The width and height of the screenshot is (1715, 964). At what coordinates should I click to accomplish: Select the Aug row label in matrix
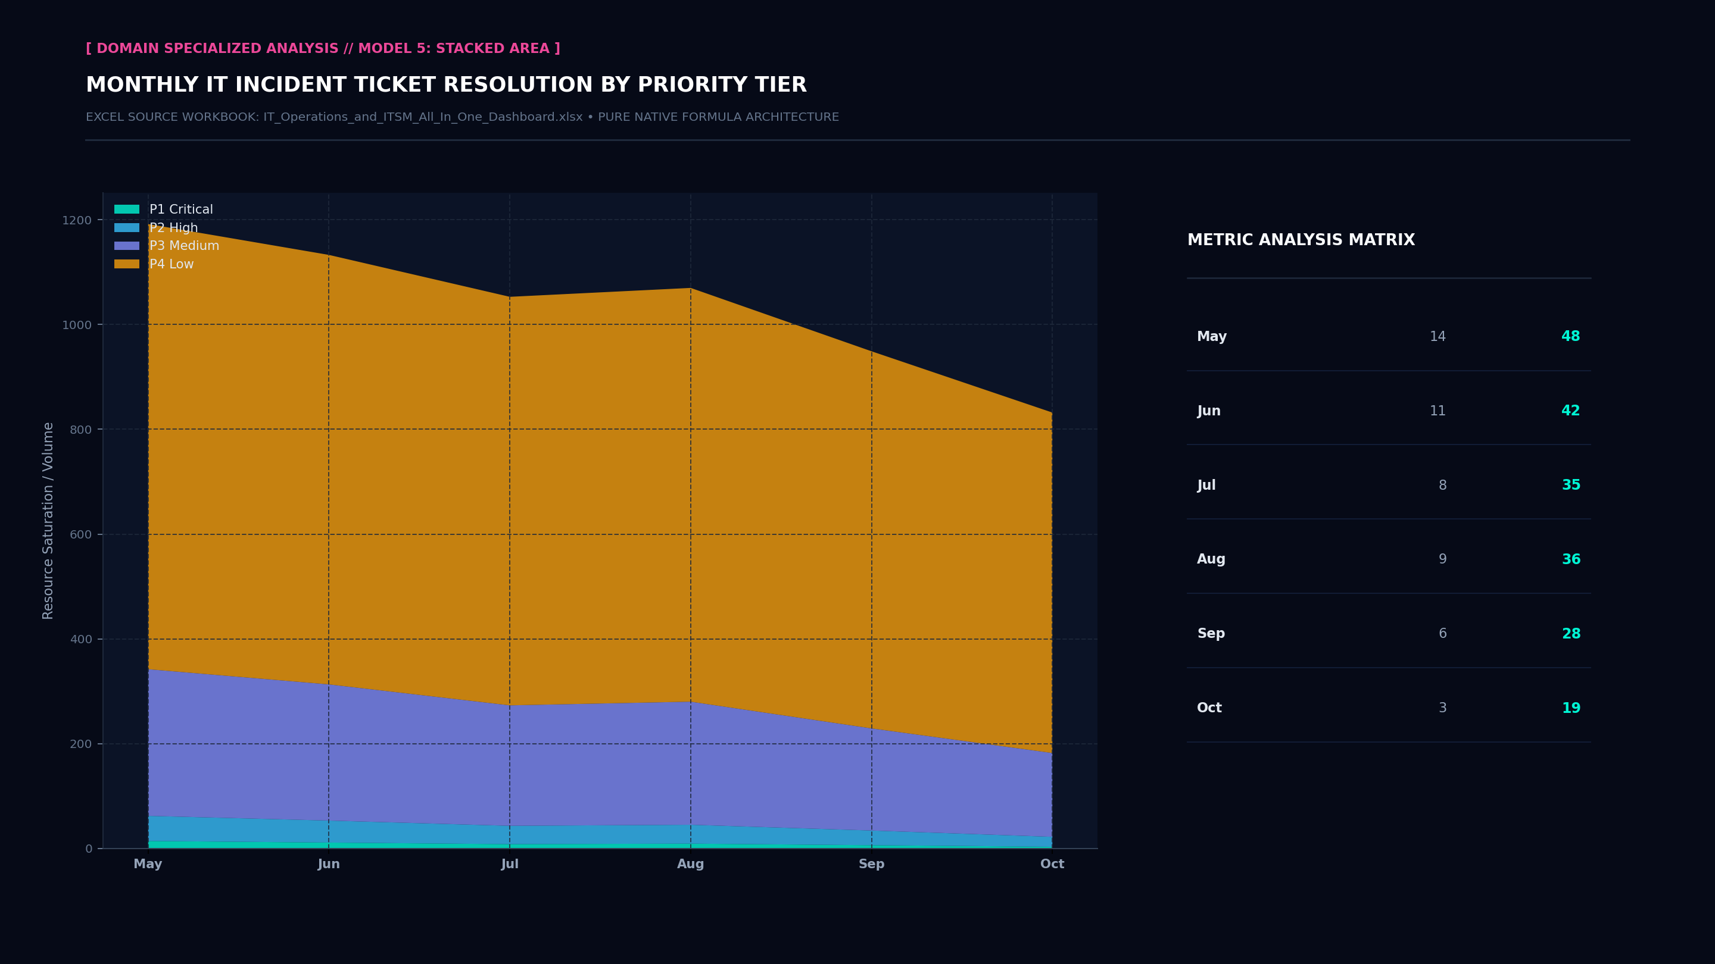[1211, 559]
